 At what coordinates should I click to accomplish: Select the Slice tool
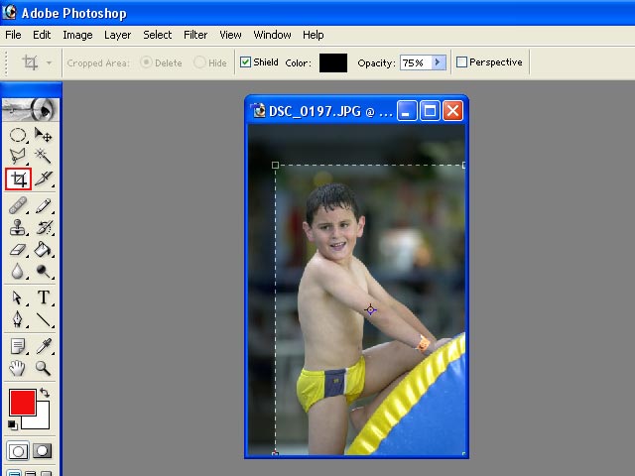coord(43,178)
